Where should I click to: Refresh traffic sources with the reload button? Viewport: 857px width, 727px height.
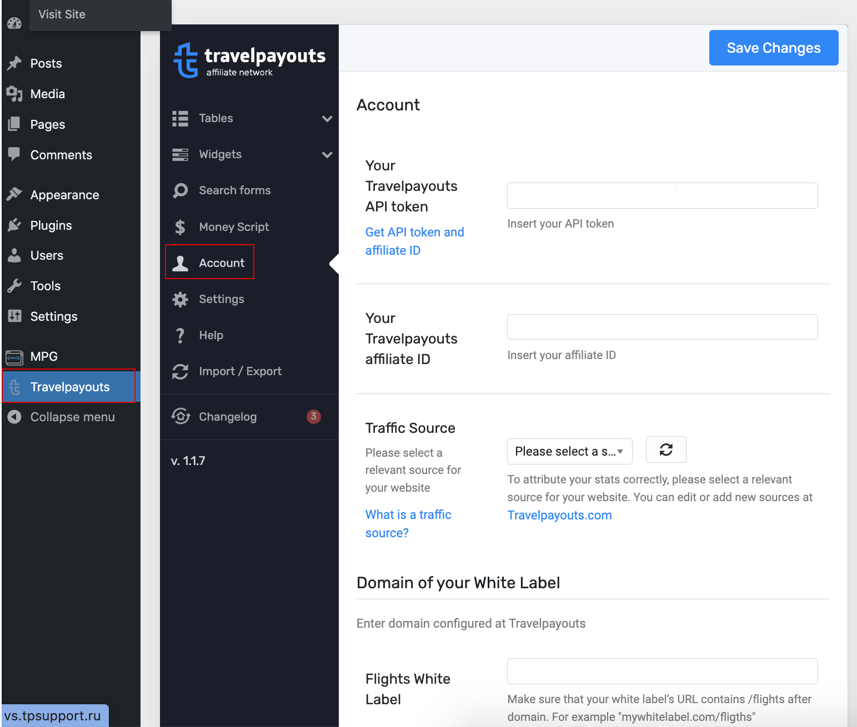[666, 450]
